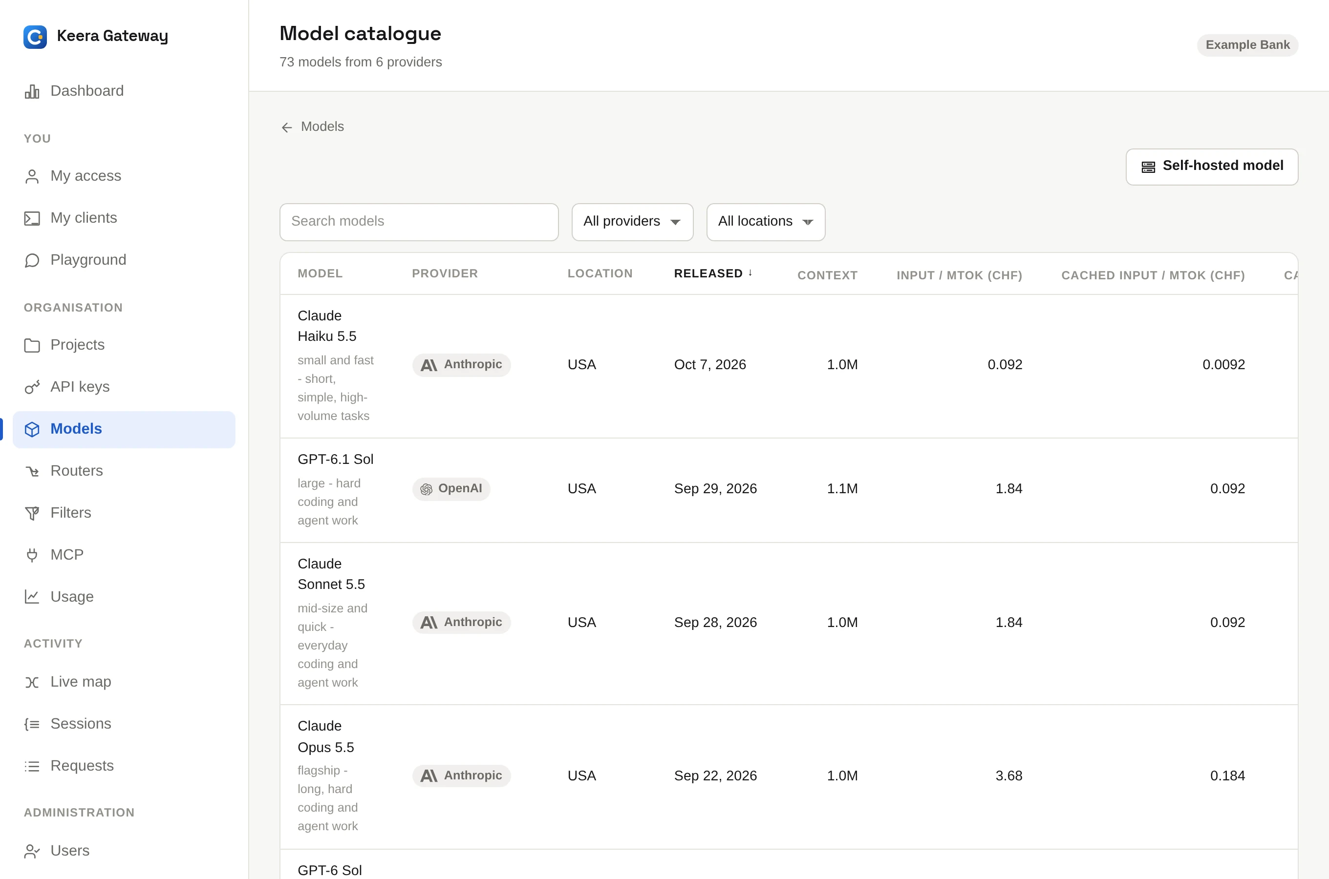The image size is (1329, 879).
Task: Click Anthropic badge in Claude Opus 5.5 row
Action: (462, 776)
